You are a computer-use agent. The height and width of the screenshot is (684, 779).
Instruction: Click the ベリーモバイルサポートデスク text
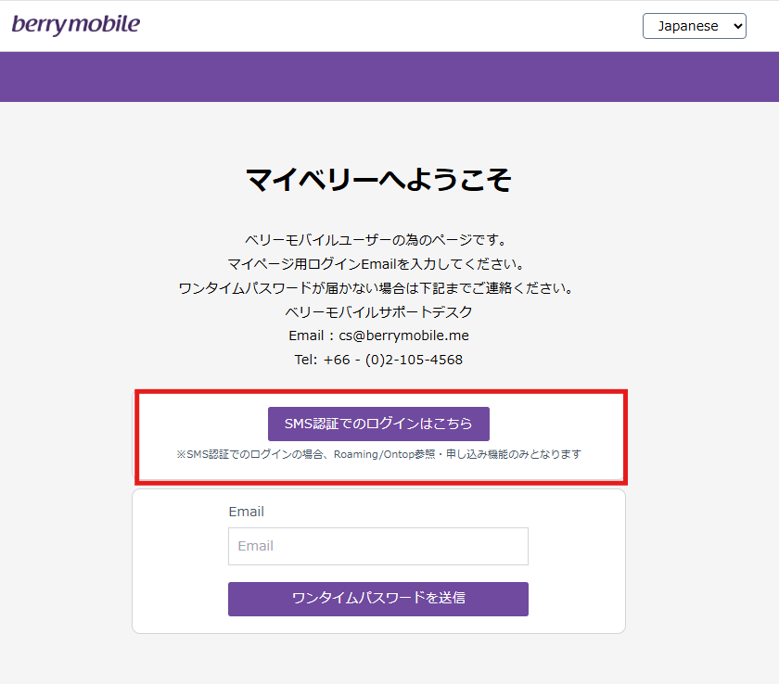coord(378,311)
